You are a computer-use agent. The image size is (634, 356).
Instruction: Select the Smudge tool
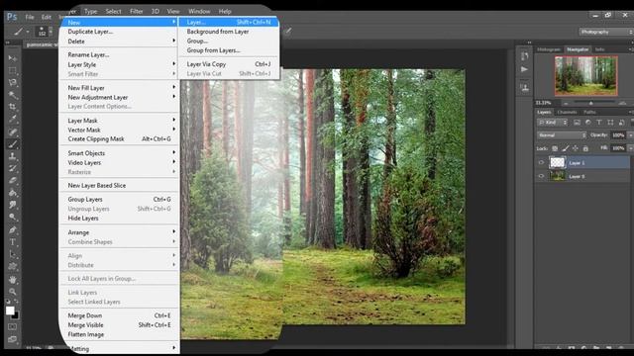pyautogui.click(x=13, y=205)
